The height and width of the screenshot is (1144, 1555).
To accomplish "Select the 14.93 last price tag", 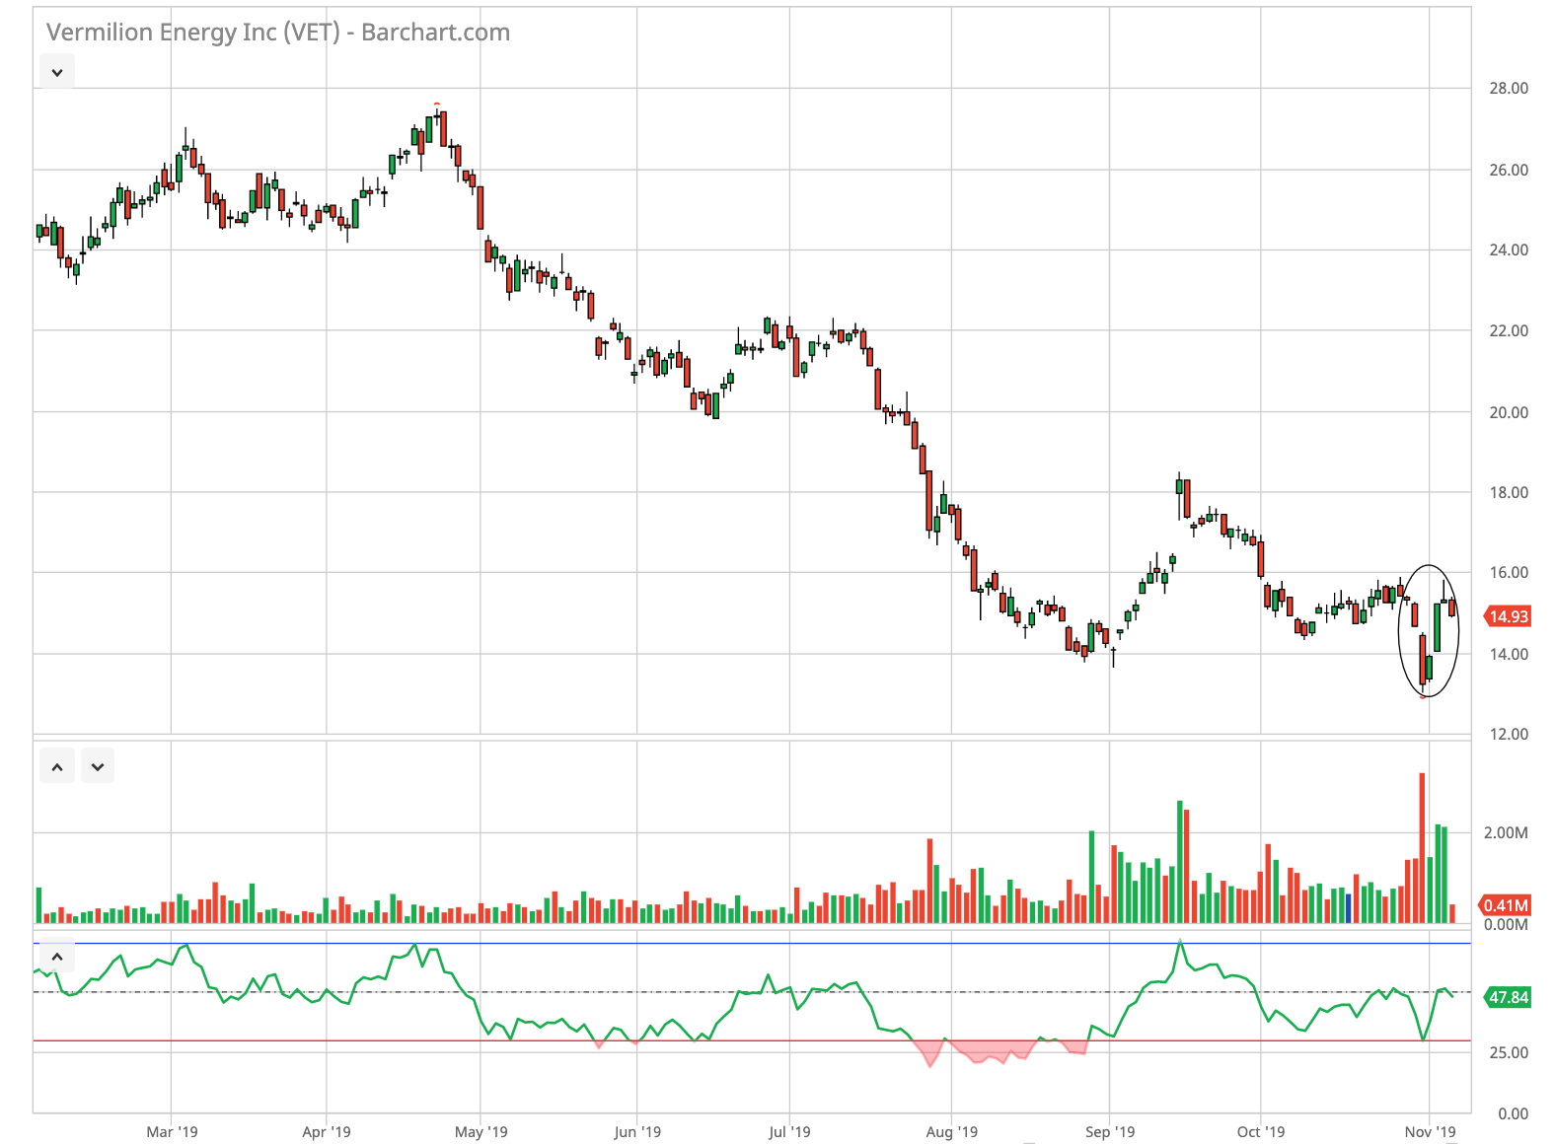I will point(1508,617).
